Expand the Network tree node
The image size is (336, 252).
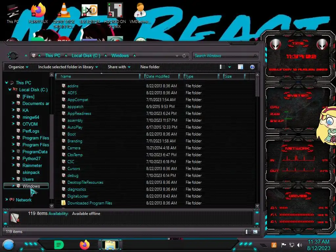coord(6,199)
